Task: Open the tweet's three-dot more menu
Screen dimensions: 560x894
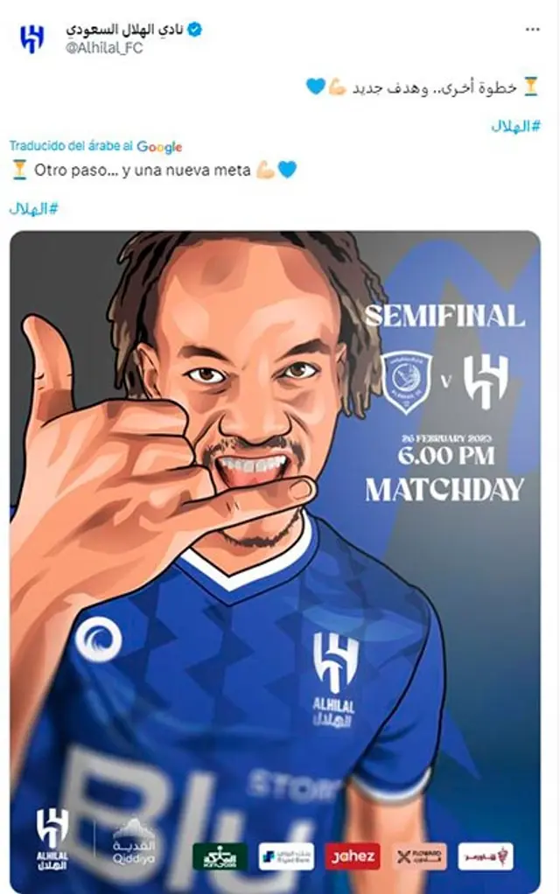Action: [x=532, y=29]
